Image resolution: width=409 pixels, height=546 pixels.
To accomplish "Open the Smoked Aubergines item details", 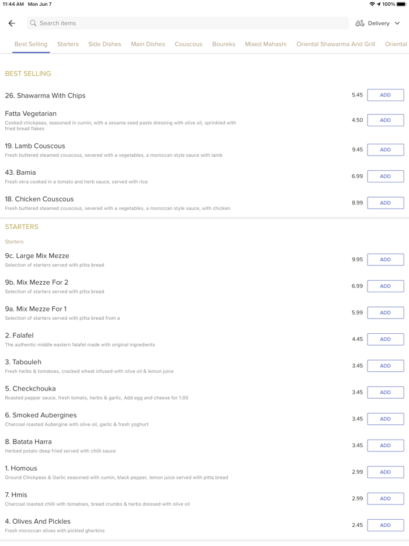I will pos(41,415).
